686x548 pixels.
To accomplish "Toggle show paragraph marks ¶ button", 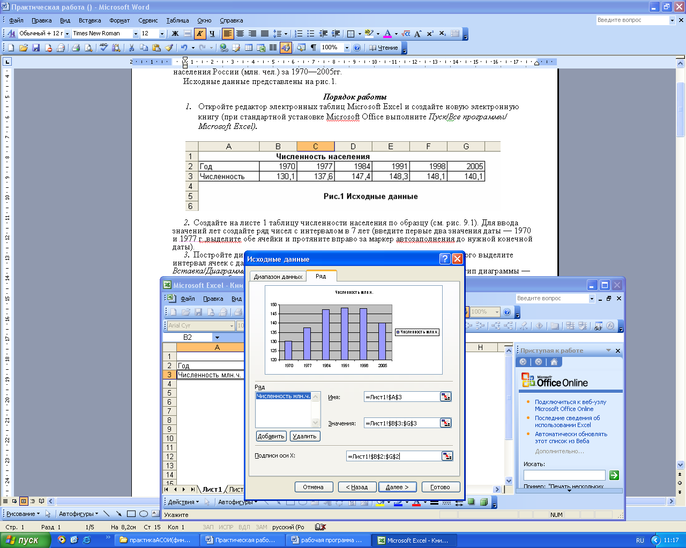I will (x=314, y=48).
